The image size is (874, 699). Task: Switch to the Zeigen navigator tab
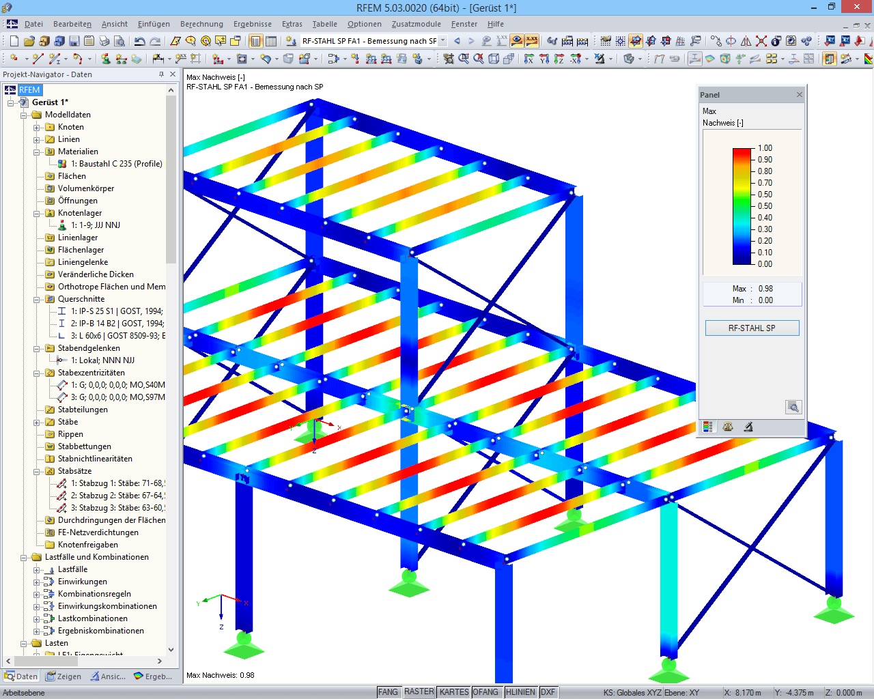64,676
